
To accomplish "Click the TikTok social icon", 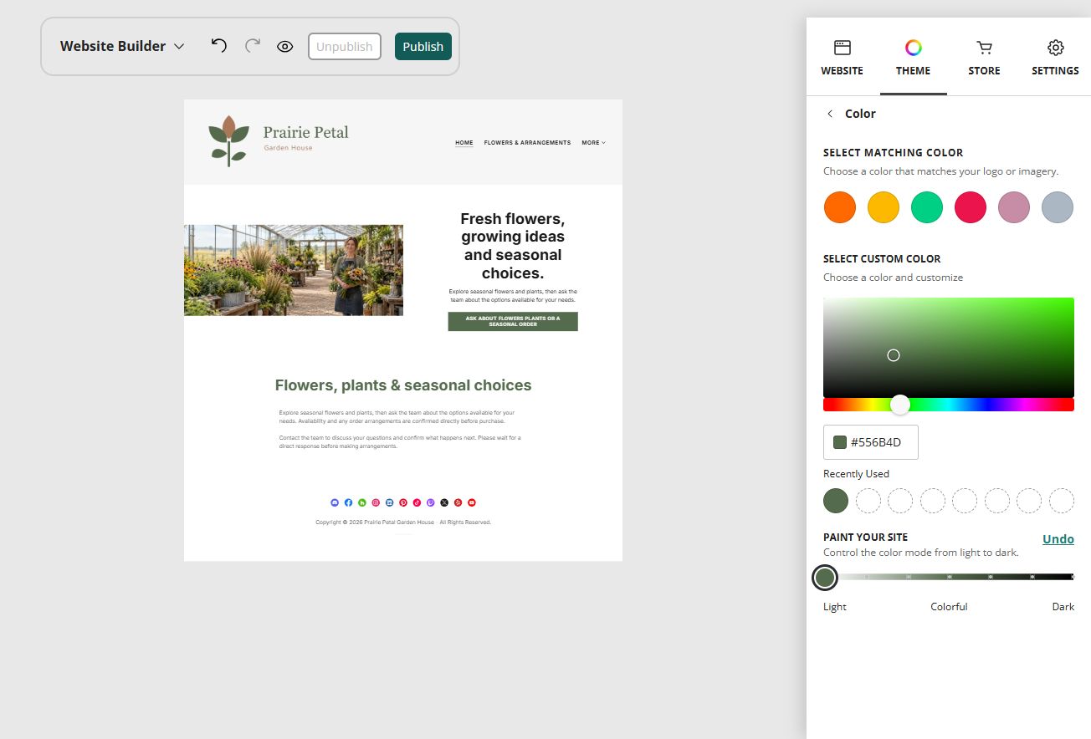I will point(417,502).
